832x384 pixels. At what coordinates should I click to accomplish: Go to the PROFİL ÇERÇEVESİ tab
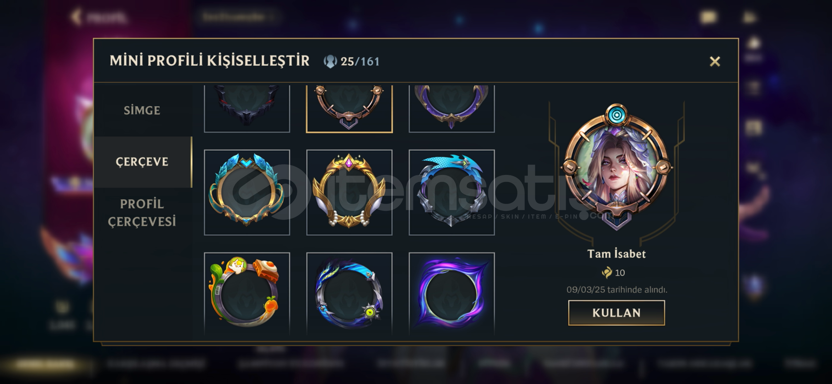click(x=142, y=213)
